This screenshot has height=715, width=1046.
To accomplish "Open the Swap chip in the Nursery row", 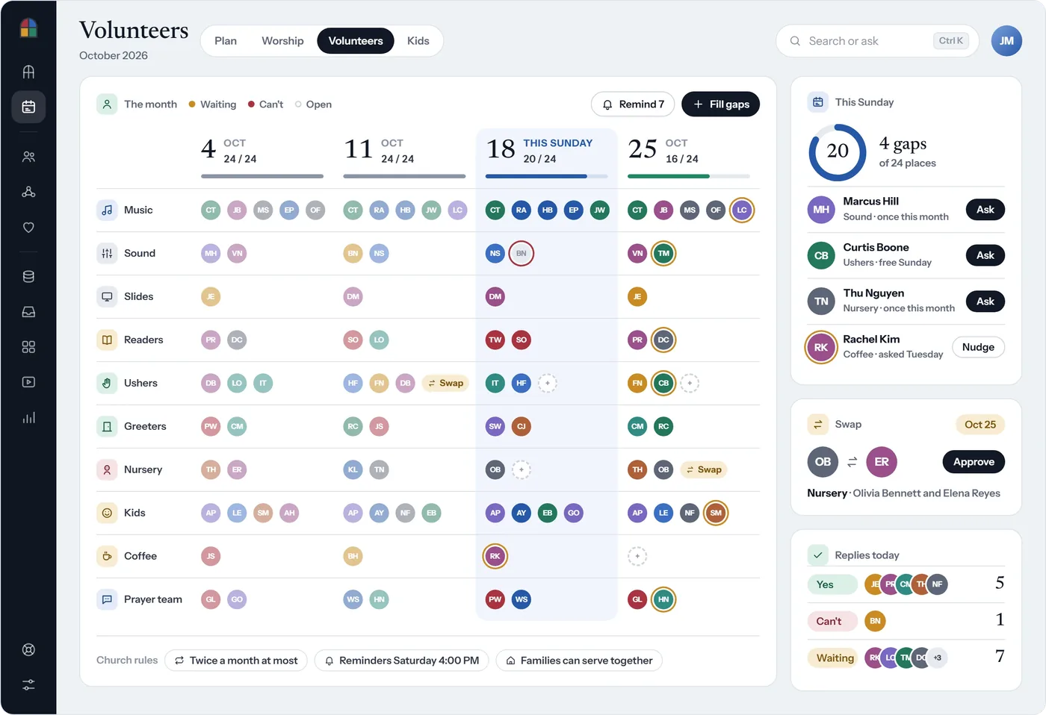I will (704, 470).
